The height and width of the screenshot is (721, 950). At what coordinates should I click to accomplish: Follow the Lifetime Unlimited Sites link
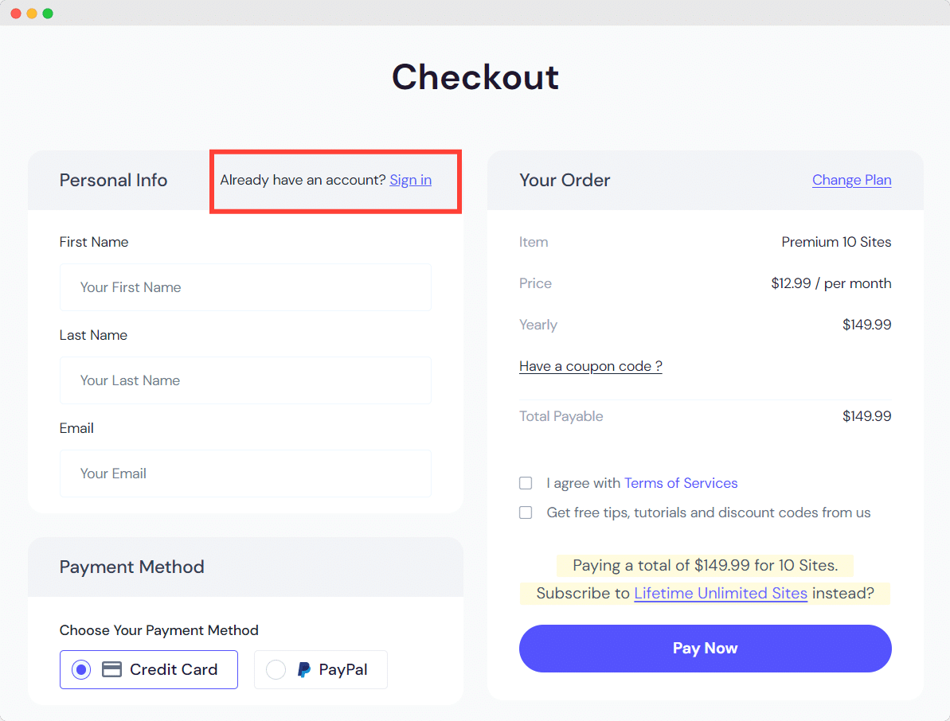point(721,593)
